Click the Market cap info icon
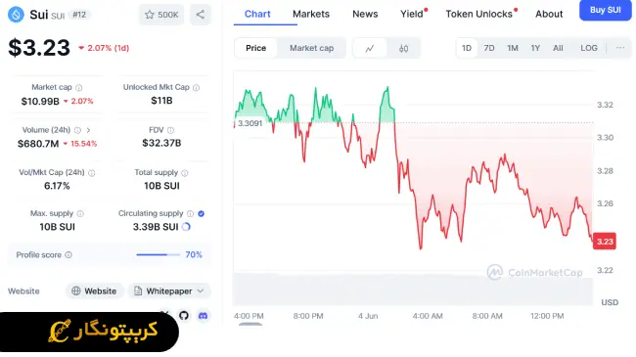 click(79, 88)
